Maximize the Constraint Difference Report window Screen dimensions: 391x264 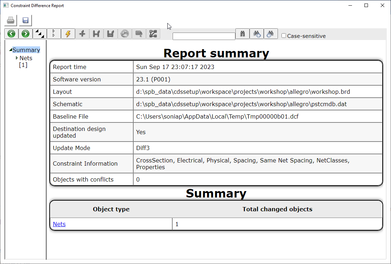366,5
